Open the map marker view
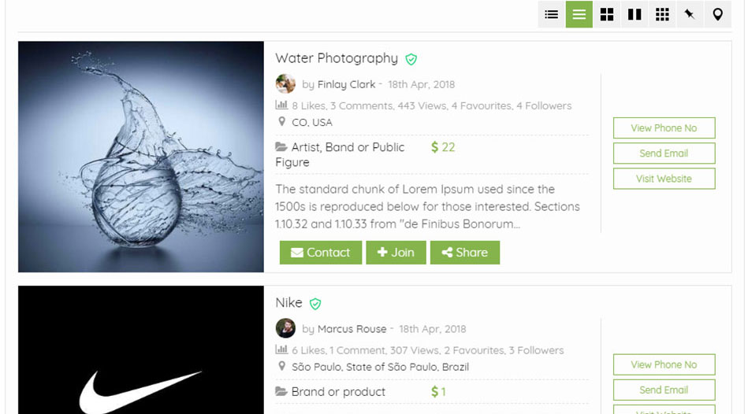 click(717, 14)
